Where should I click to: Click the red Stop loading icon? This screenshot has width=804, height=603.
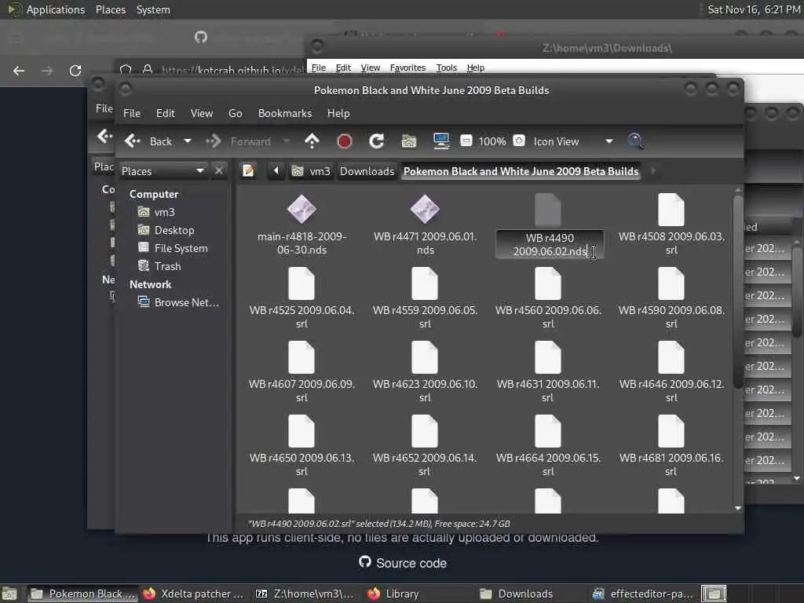[x=345, y=141]
